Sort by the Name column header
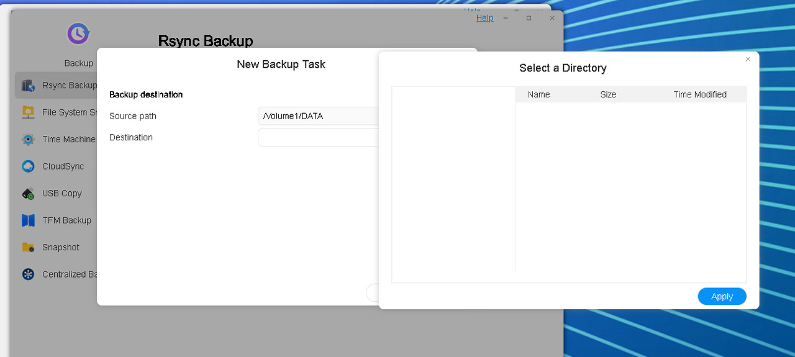Image resolution: width=795 pixels, height=357 pixels. point(538,94)
